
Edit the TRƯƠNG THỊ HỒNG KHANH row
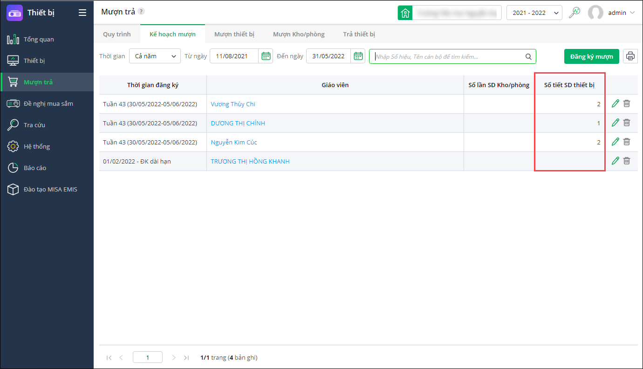[616, 161]
